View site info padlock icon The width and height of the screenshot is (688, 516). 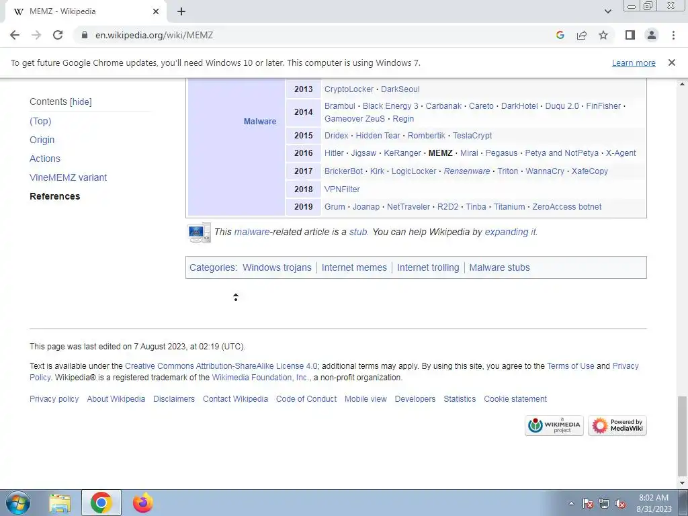(85, 35)
